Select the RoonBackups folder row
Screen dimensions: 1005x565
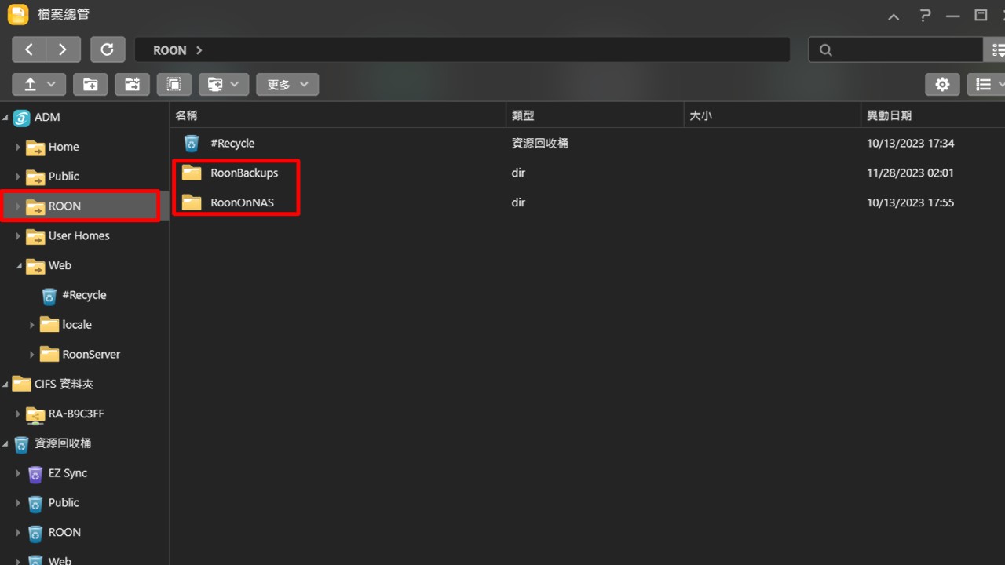pos(587,173)
